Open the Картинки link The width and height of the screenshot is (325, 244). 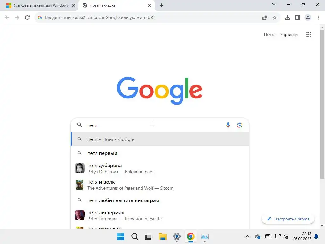[289, 34]
